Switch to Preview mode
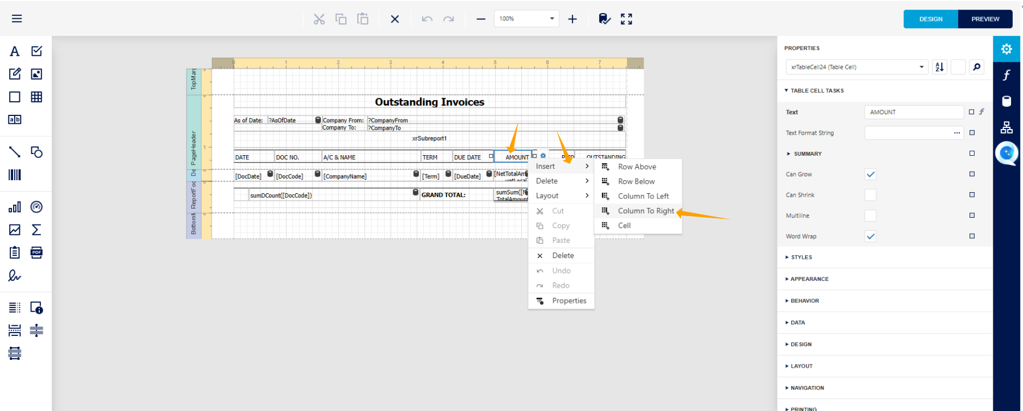 tap(985, 19)
